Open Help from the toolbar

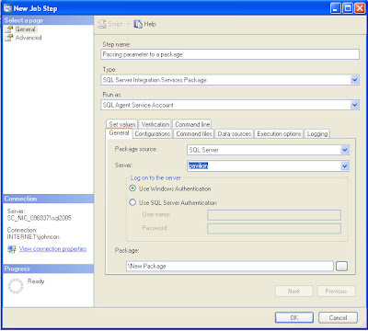(x=145, y=24)
